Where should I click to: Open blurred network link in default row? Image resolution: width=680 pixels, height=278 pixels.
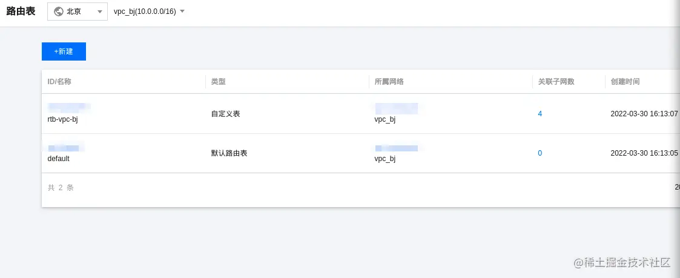point(397,148)
